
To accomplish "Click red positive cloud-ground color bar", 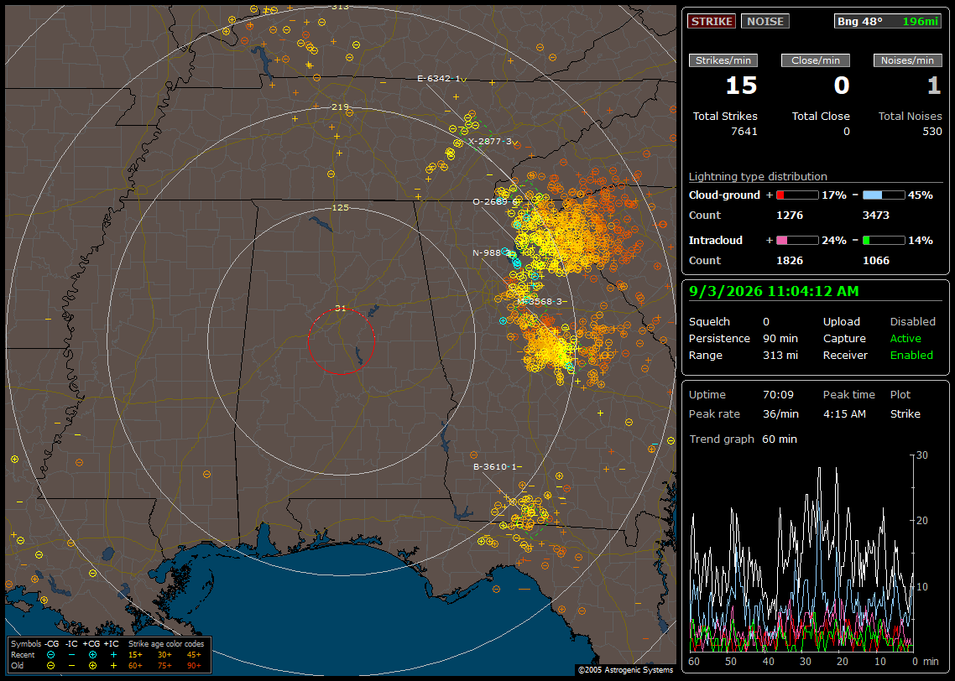I will click(797, 195).
